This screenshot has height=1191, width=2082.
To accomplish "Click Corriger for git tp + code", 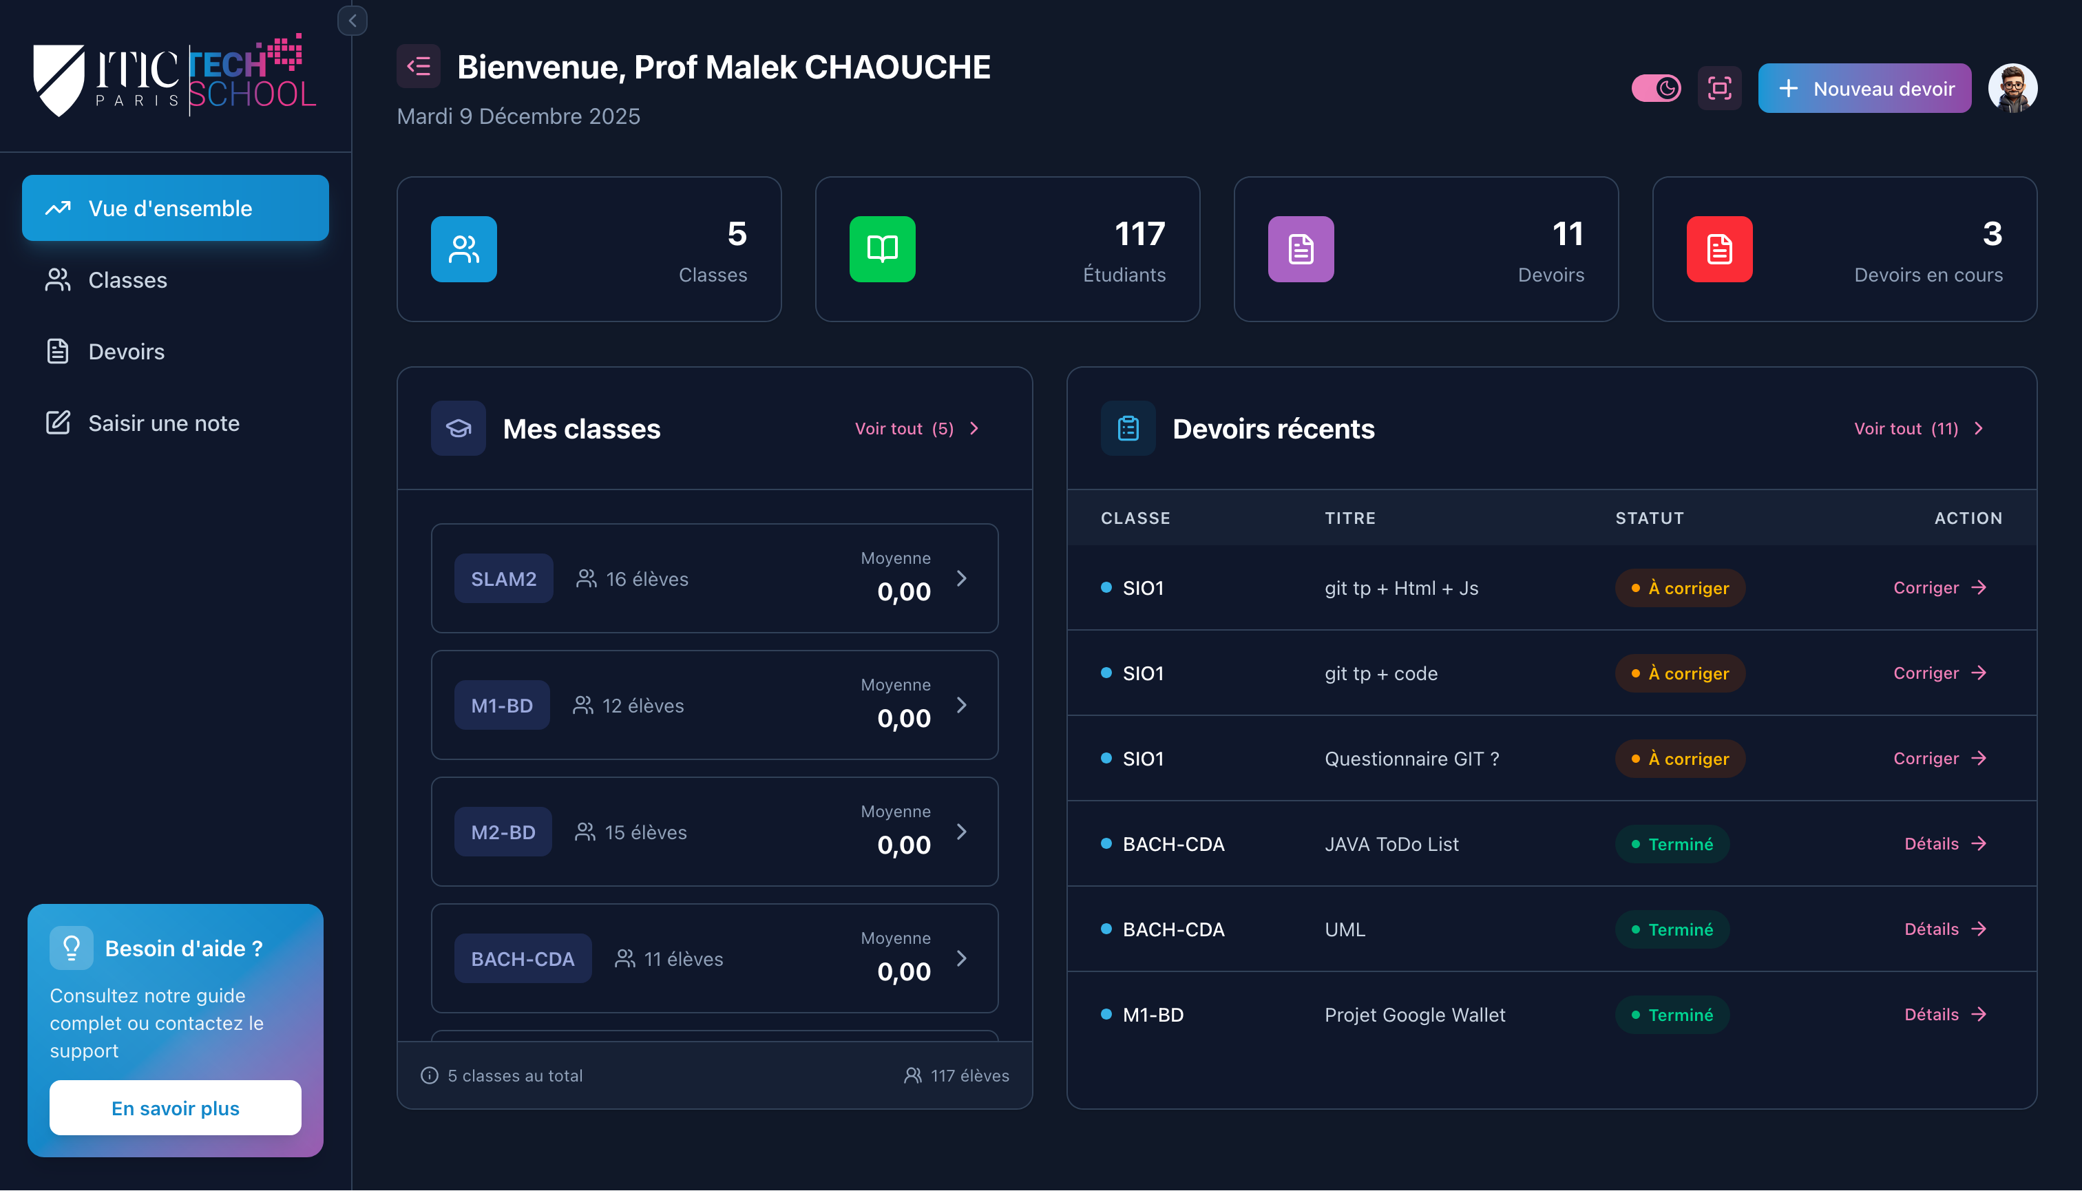I will point(1939,673).
